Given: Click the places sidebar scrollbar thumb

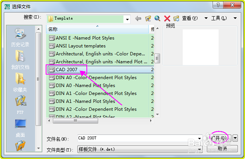Looking at the screenshot, I should [x=39, y=79].
